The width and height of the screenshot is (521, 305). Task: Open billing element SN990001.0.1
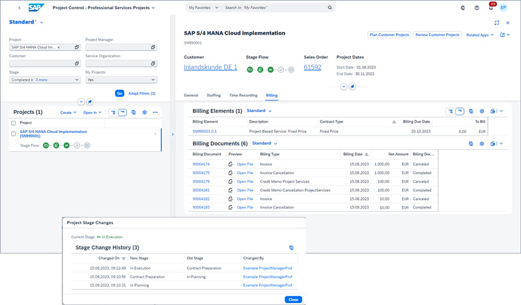[x=204, y=132]
